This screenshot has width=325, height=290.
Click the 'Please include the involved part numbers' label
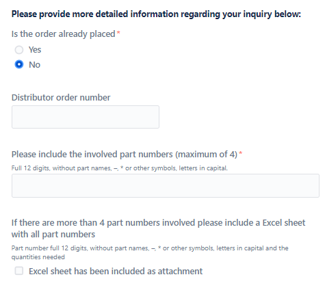pyautogui.click(x=125, y=155)
